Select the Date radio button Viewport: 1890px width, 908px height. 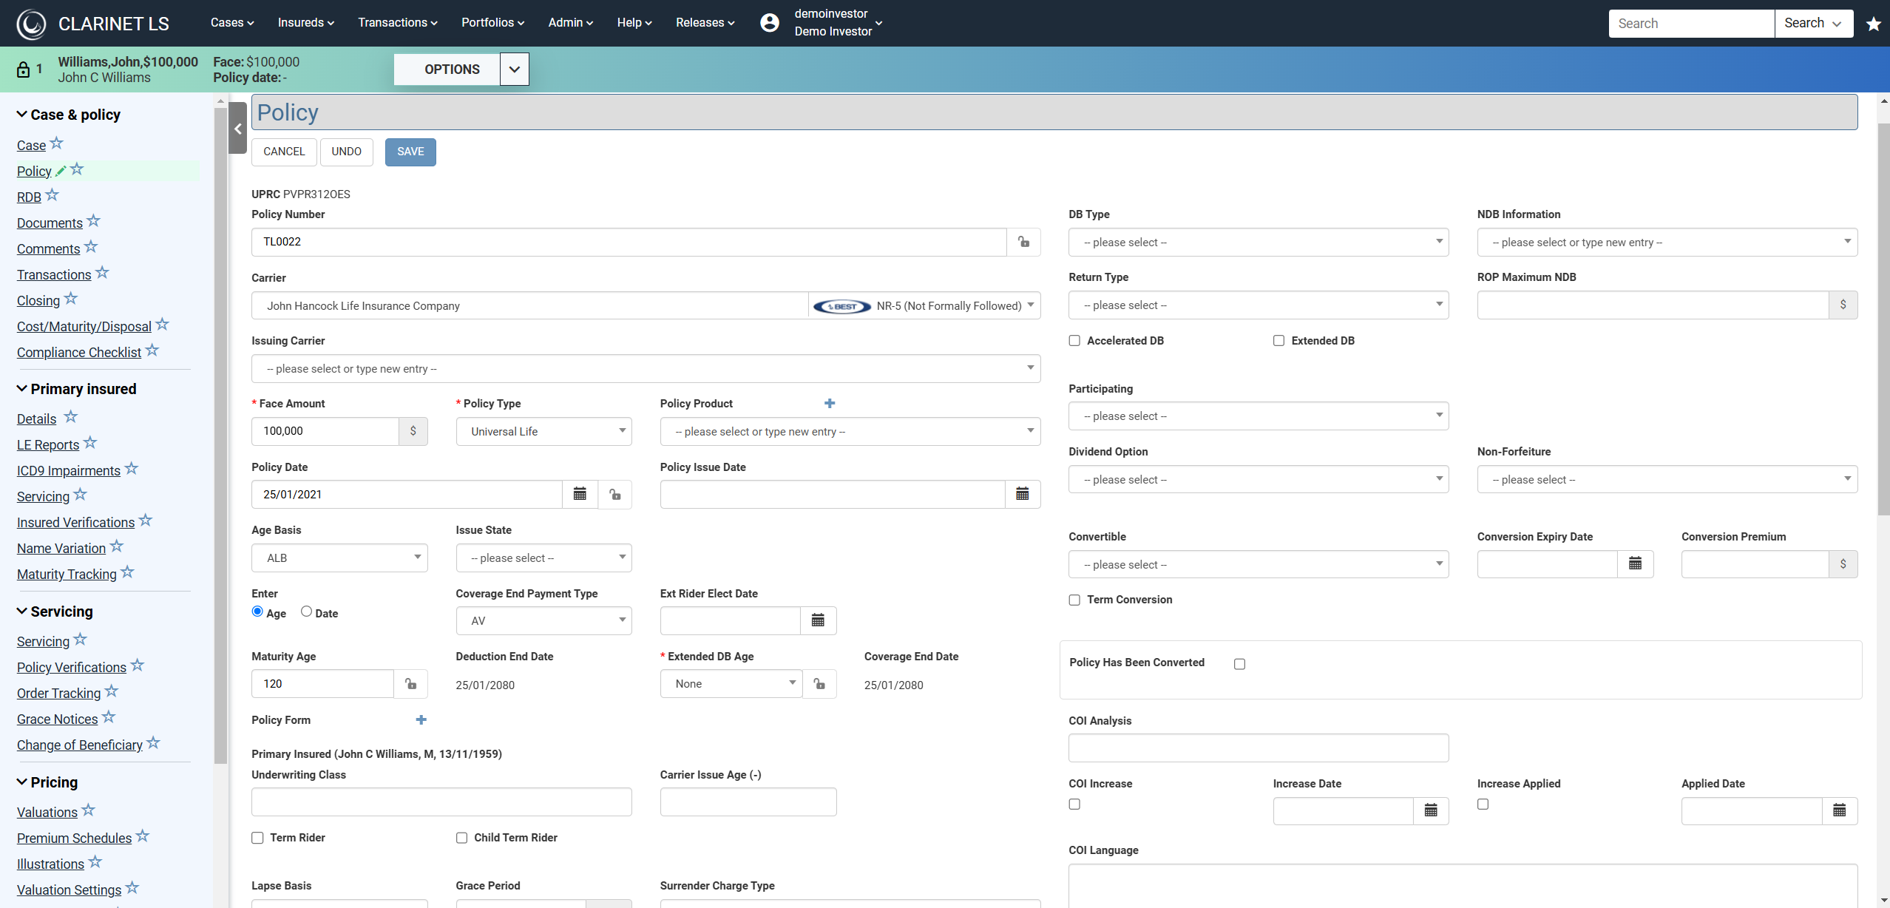pyautogui.click(x=306, y=611)
